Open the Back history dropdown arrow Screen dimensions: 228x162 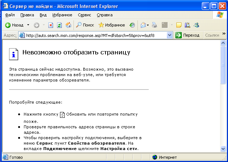(28, 25)
